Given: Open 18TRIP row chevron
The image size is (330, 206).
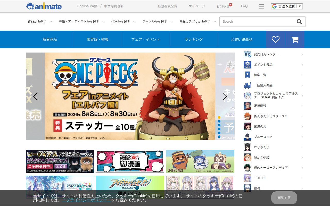Looking at the screenshot, I should pos(302,178).
